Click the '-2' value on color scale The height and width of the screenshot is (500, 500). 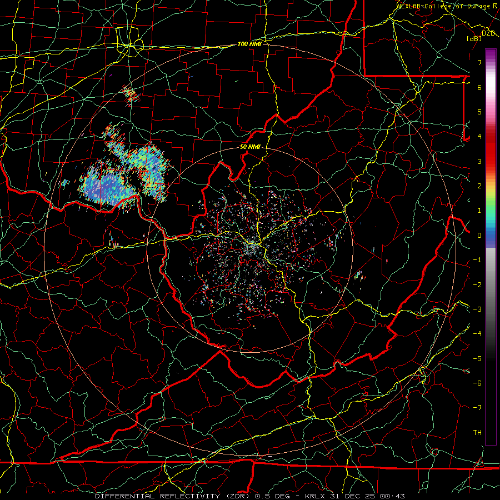point(477,285)
